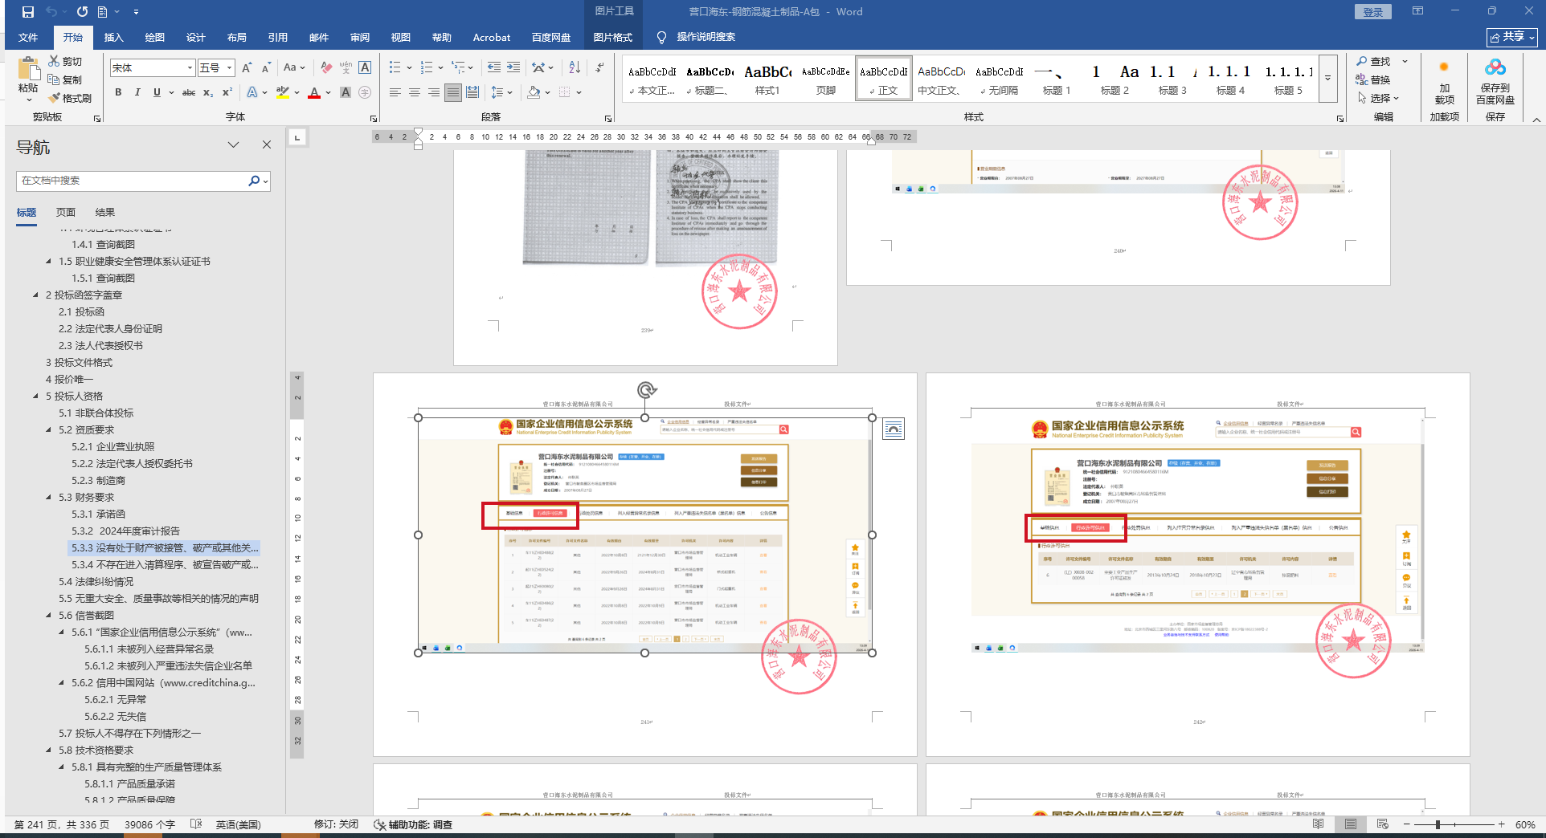
Task: Open the 选择 dropdown in editing group
Action: click(x=1379, y=98)
